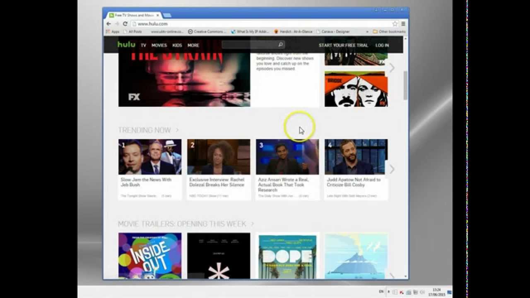This screenshot has width=530, height=298.
Task: Open Rachel Dolezal interview thumbnail
Action: pyautogui.click(x=219, y=157)
